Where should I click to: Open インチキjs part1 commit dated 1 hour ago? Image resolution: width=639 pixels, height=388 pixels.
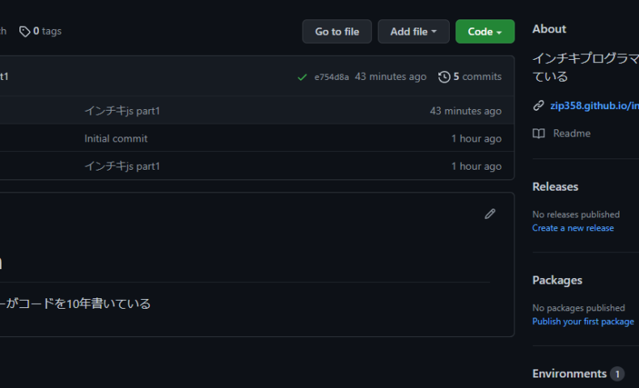click(x=122, y=166)
